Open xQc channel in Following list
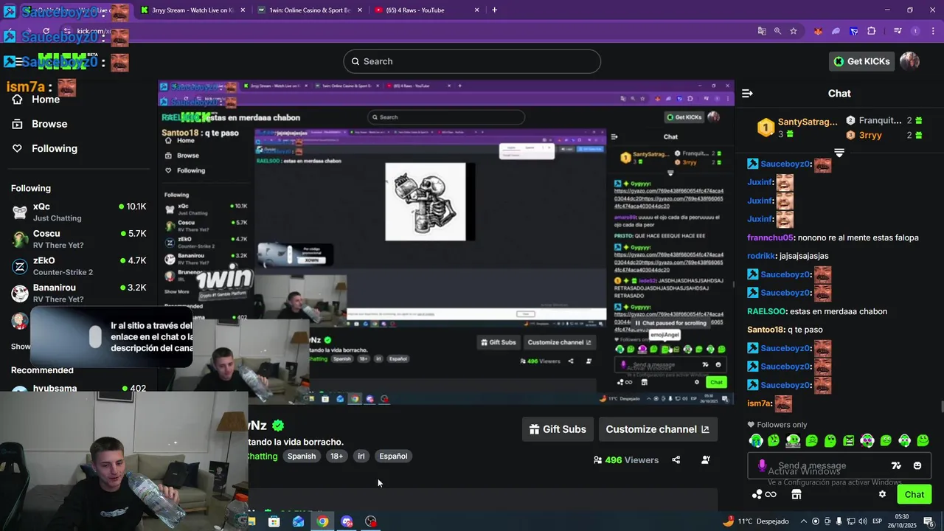The image size is (944, 531). click(x=79, y=212)
